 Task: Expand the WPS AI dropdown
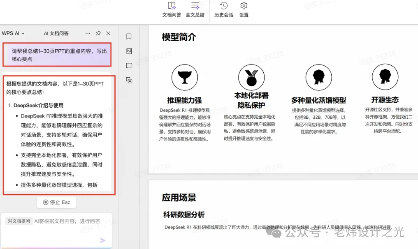13,33
